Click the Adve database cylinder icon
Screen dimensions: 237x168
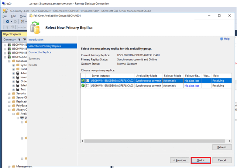[18, 73]
